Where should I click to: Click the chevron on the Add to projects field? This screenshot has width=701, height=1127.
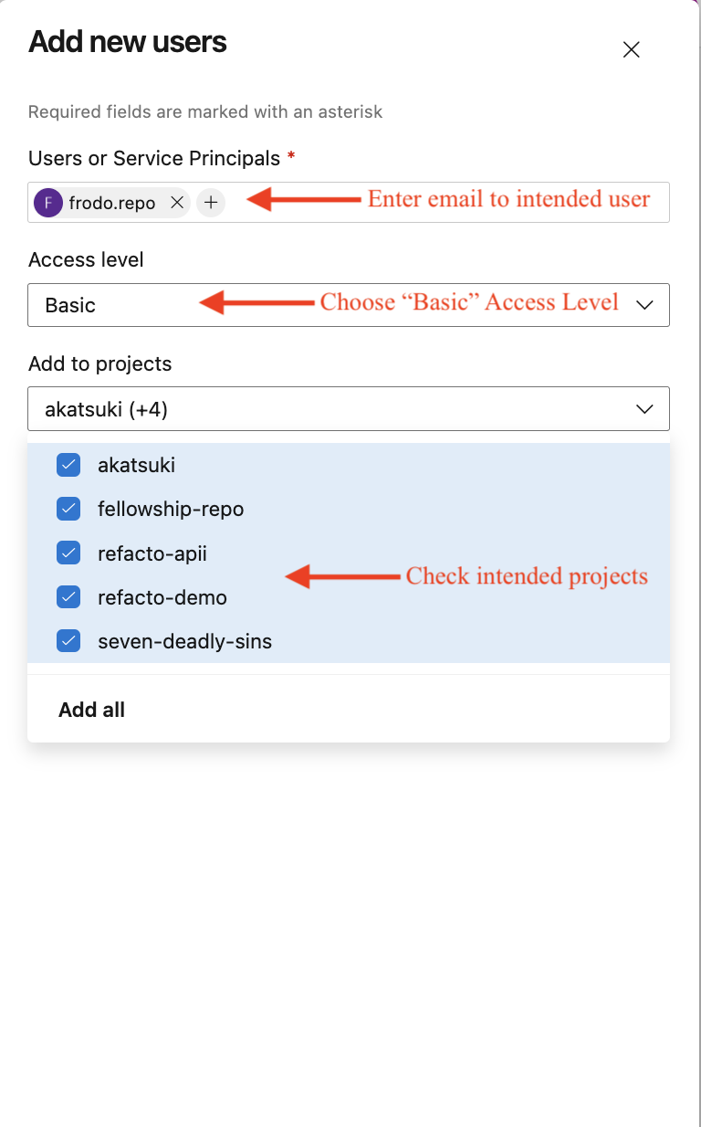pyautogui.click(x=644, y=408)
